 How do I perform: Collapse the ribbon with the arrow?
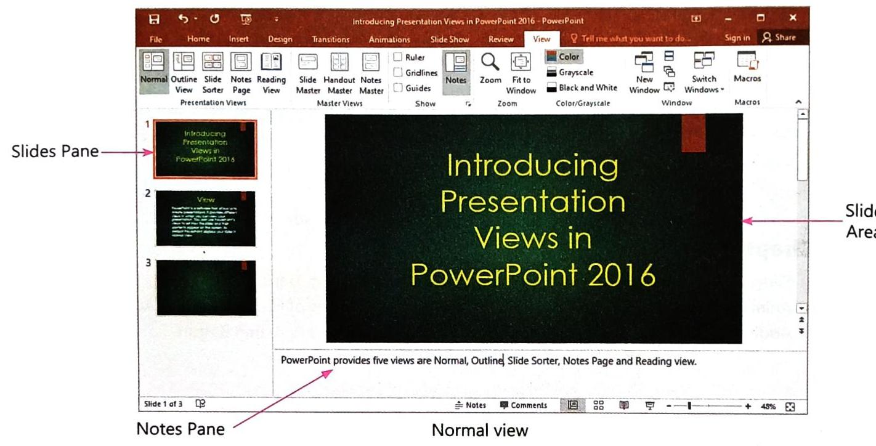799,102
